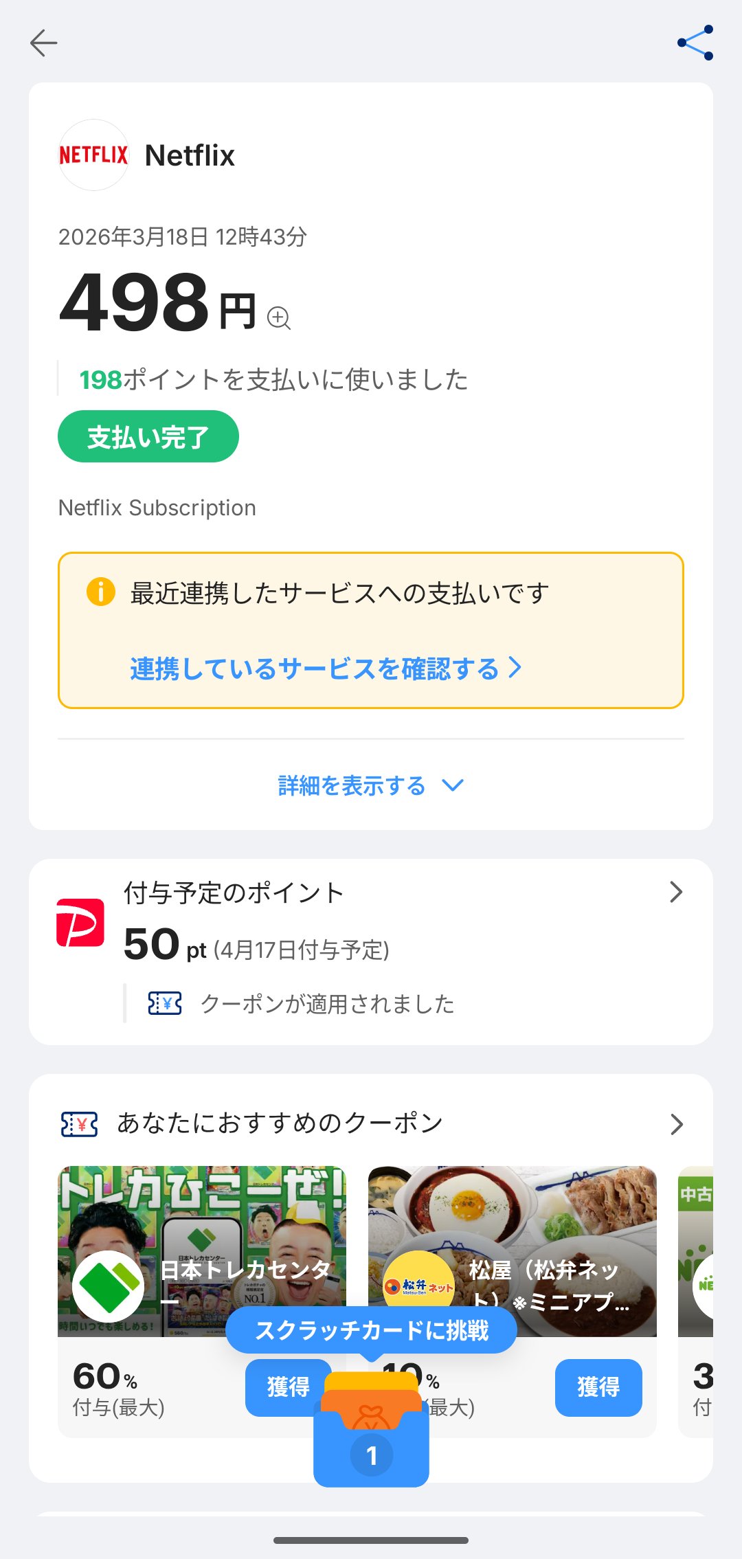The width and height of the screenshot is (742, 1559).
Task: Open the 日本トレカセンター coupon thumbnail
Action: (x=202, y=1209)
